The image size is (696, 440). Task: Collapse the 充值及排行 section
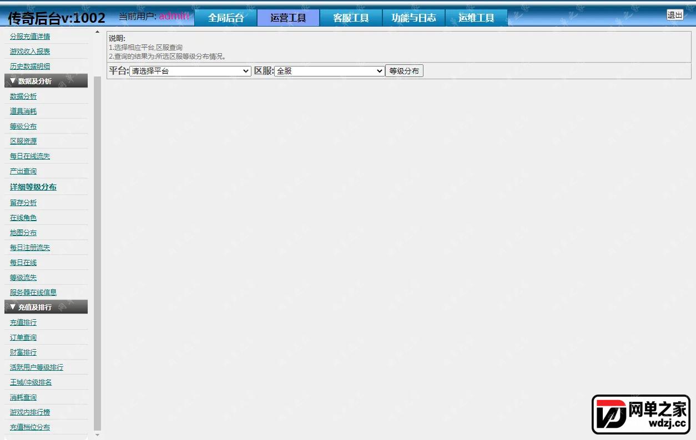[46, 307]
